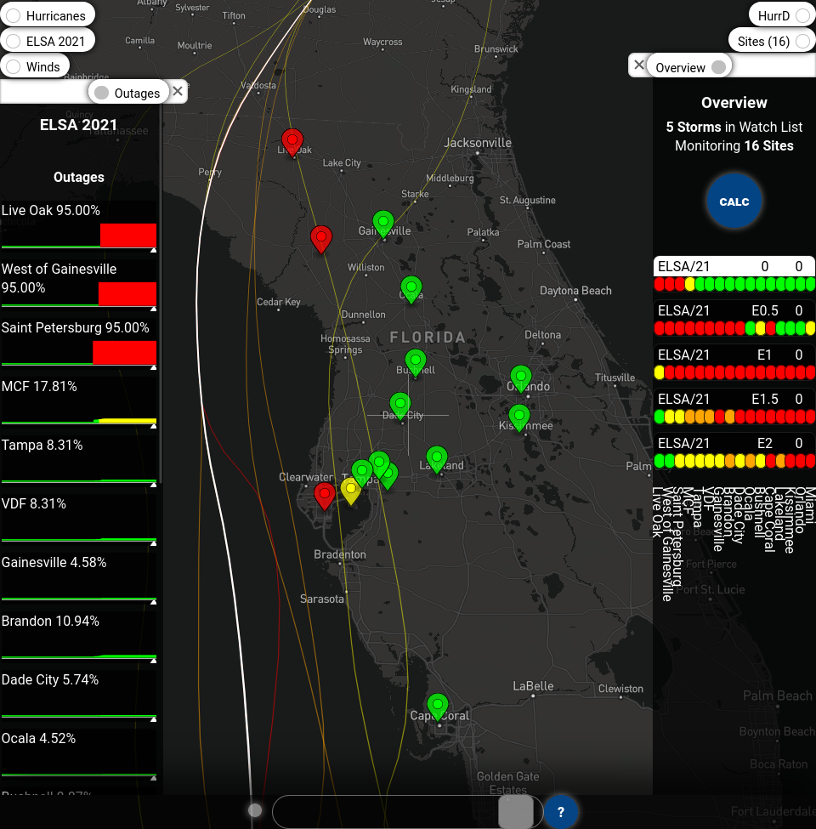Click the West of Gainesville outage entry
The image size is (816, 829).
click(x=79, y=285)
